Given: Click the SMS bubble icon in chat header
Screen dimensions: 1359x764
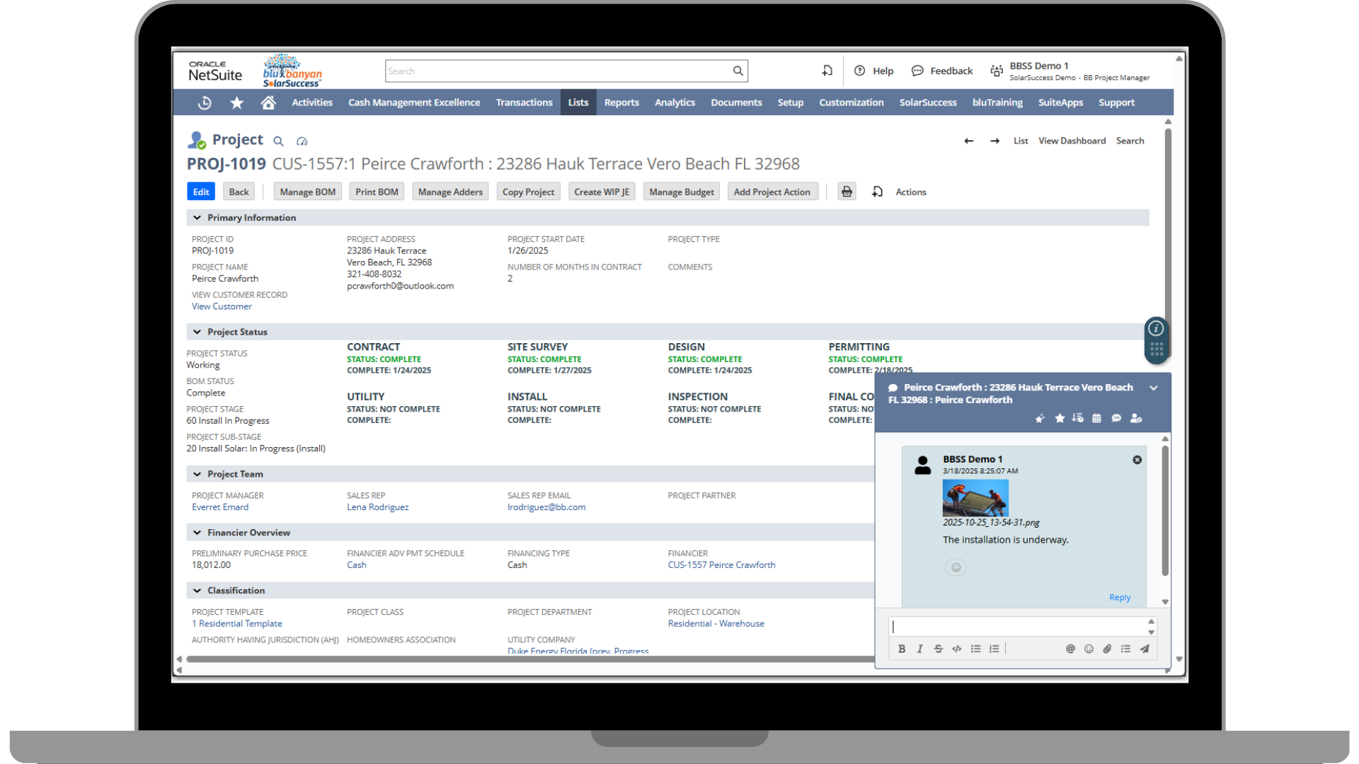Looking at the screenshot, I should pyautogui.click(x=1116, y=419).
